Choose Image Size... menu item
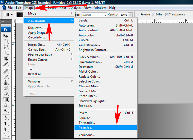Image resolution: width=193 pixels, height=140 pixels. 49,45
